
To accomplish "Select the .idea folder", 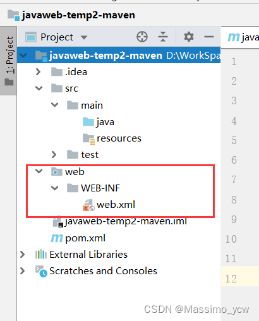I will (76, 72).
